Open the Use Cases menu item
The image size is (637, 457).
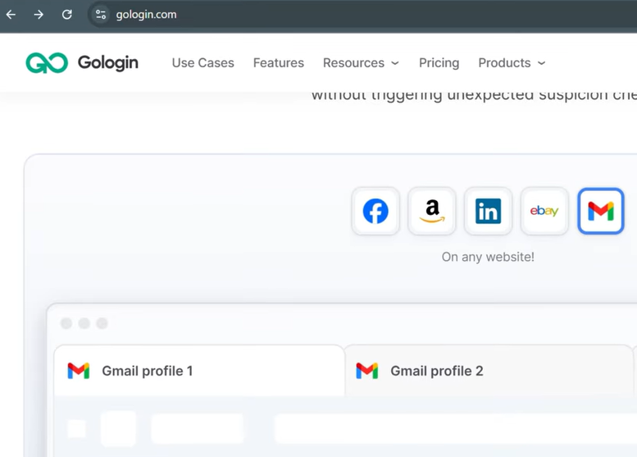202,63
